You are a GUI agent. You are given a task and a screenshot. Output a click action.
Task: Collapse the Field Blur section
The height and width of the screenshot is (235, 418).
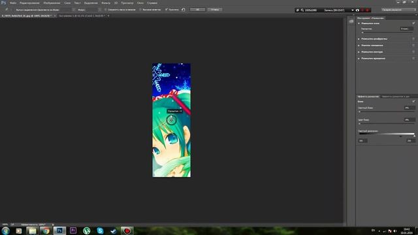[359, 23]
